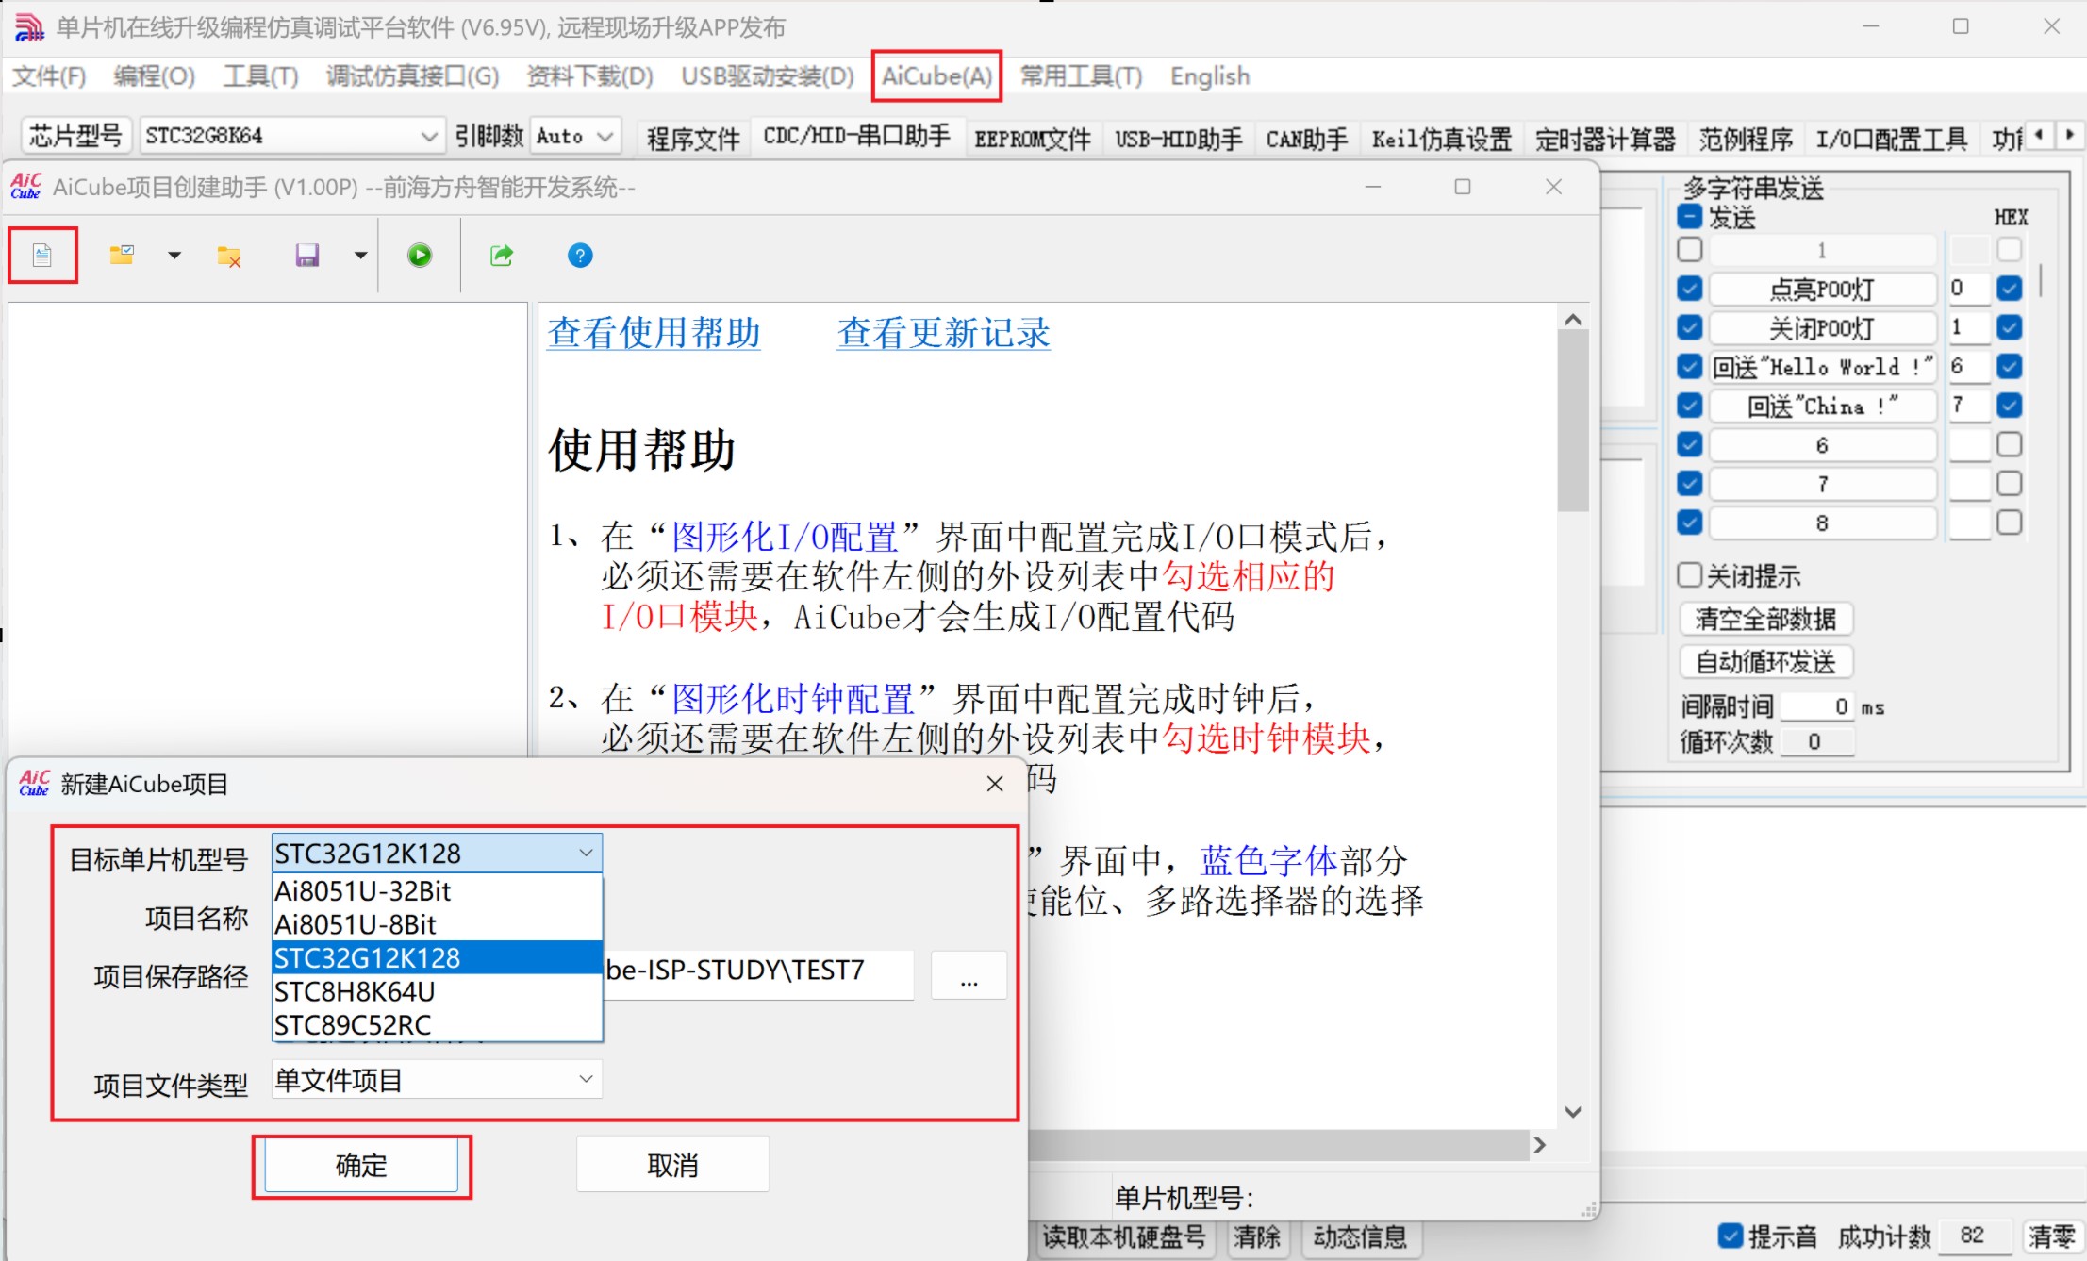Choose STC8H8K64U in the dropdown list

(x=437, y=991)
